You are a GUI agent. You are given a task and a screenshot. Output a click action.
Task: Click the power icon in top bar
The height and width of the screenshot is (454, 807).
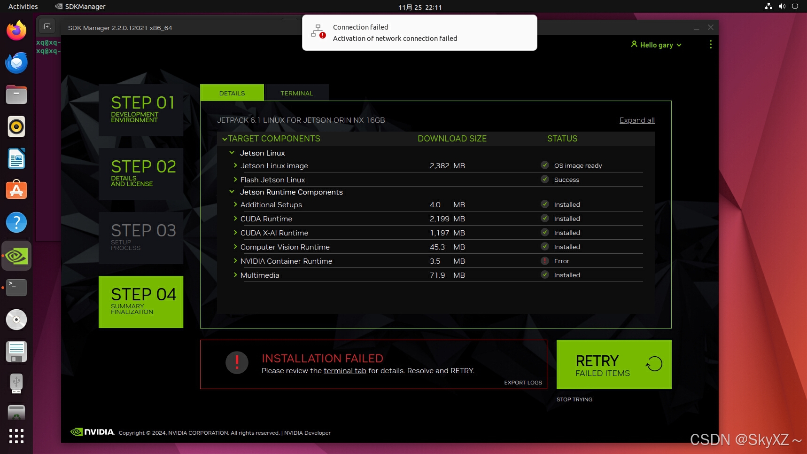tap(795, 6)
